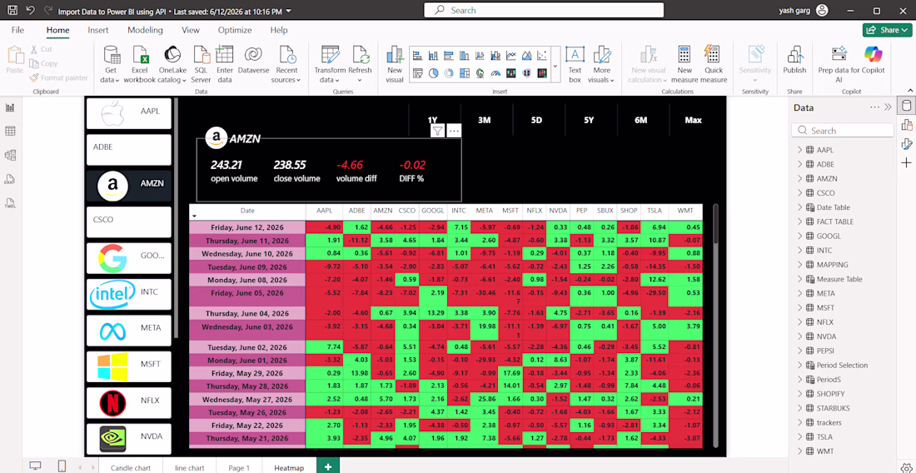Select the area chart visual icon
This screenshot has width=916, height=473.
526,56
